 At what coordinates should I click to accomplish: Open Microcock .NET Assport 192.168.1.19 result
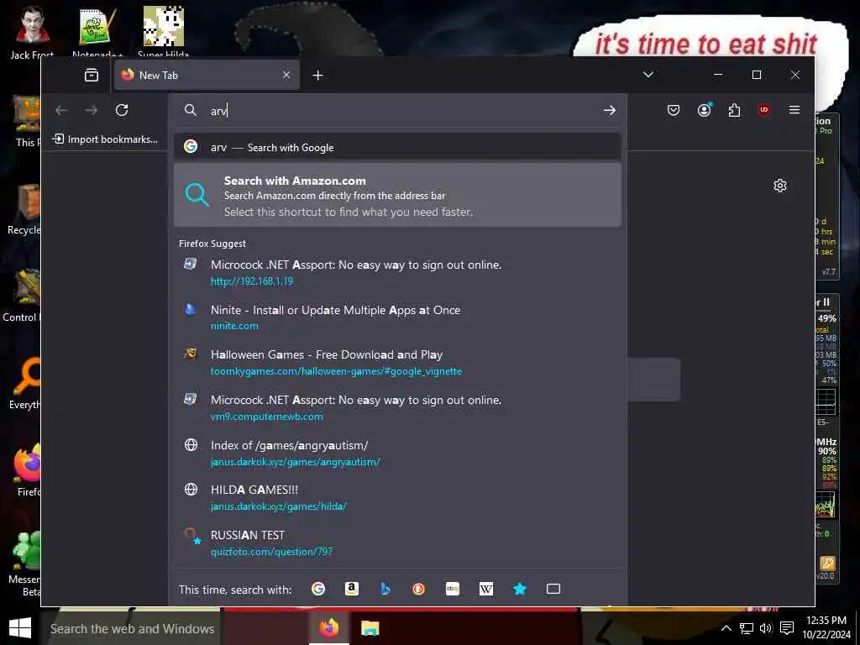tap(397, 273)
